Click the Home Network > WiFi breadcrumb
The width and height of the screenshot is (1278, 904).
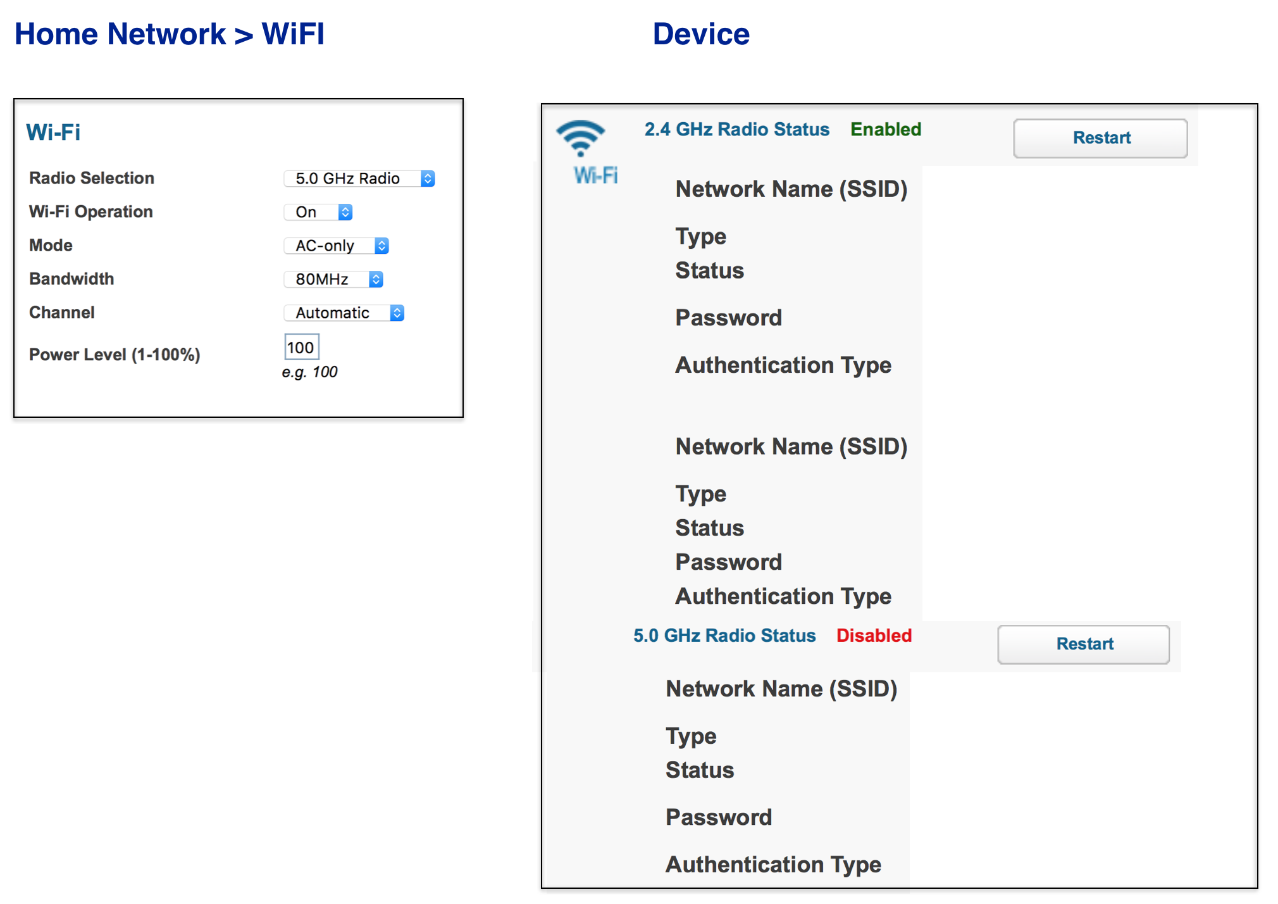point(170,34)
